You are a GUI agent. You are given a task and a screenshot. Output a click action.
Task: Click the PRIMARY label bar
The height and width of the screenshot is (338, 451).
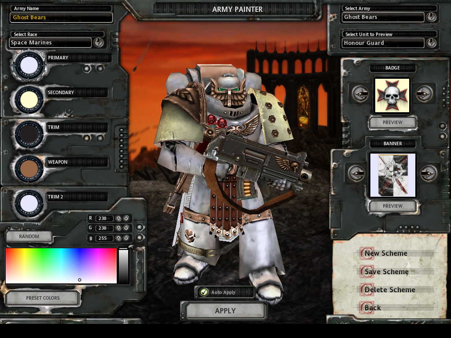coord(79,58)
